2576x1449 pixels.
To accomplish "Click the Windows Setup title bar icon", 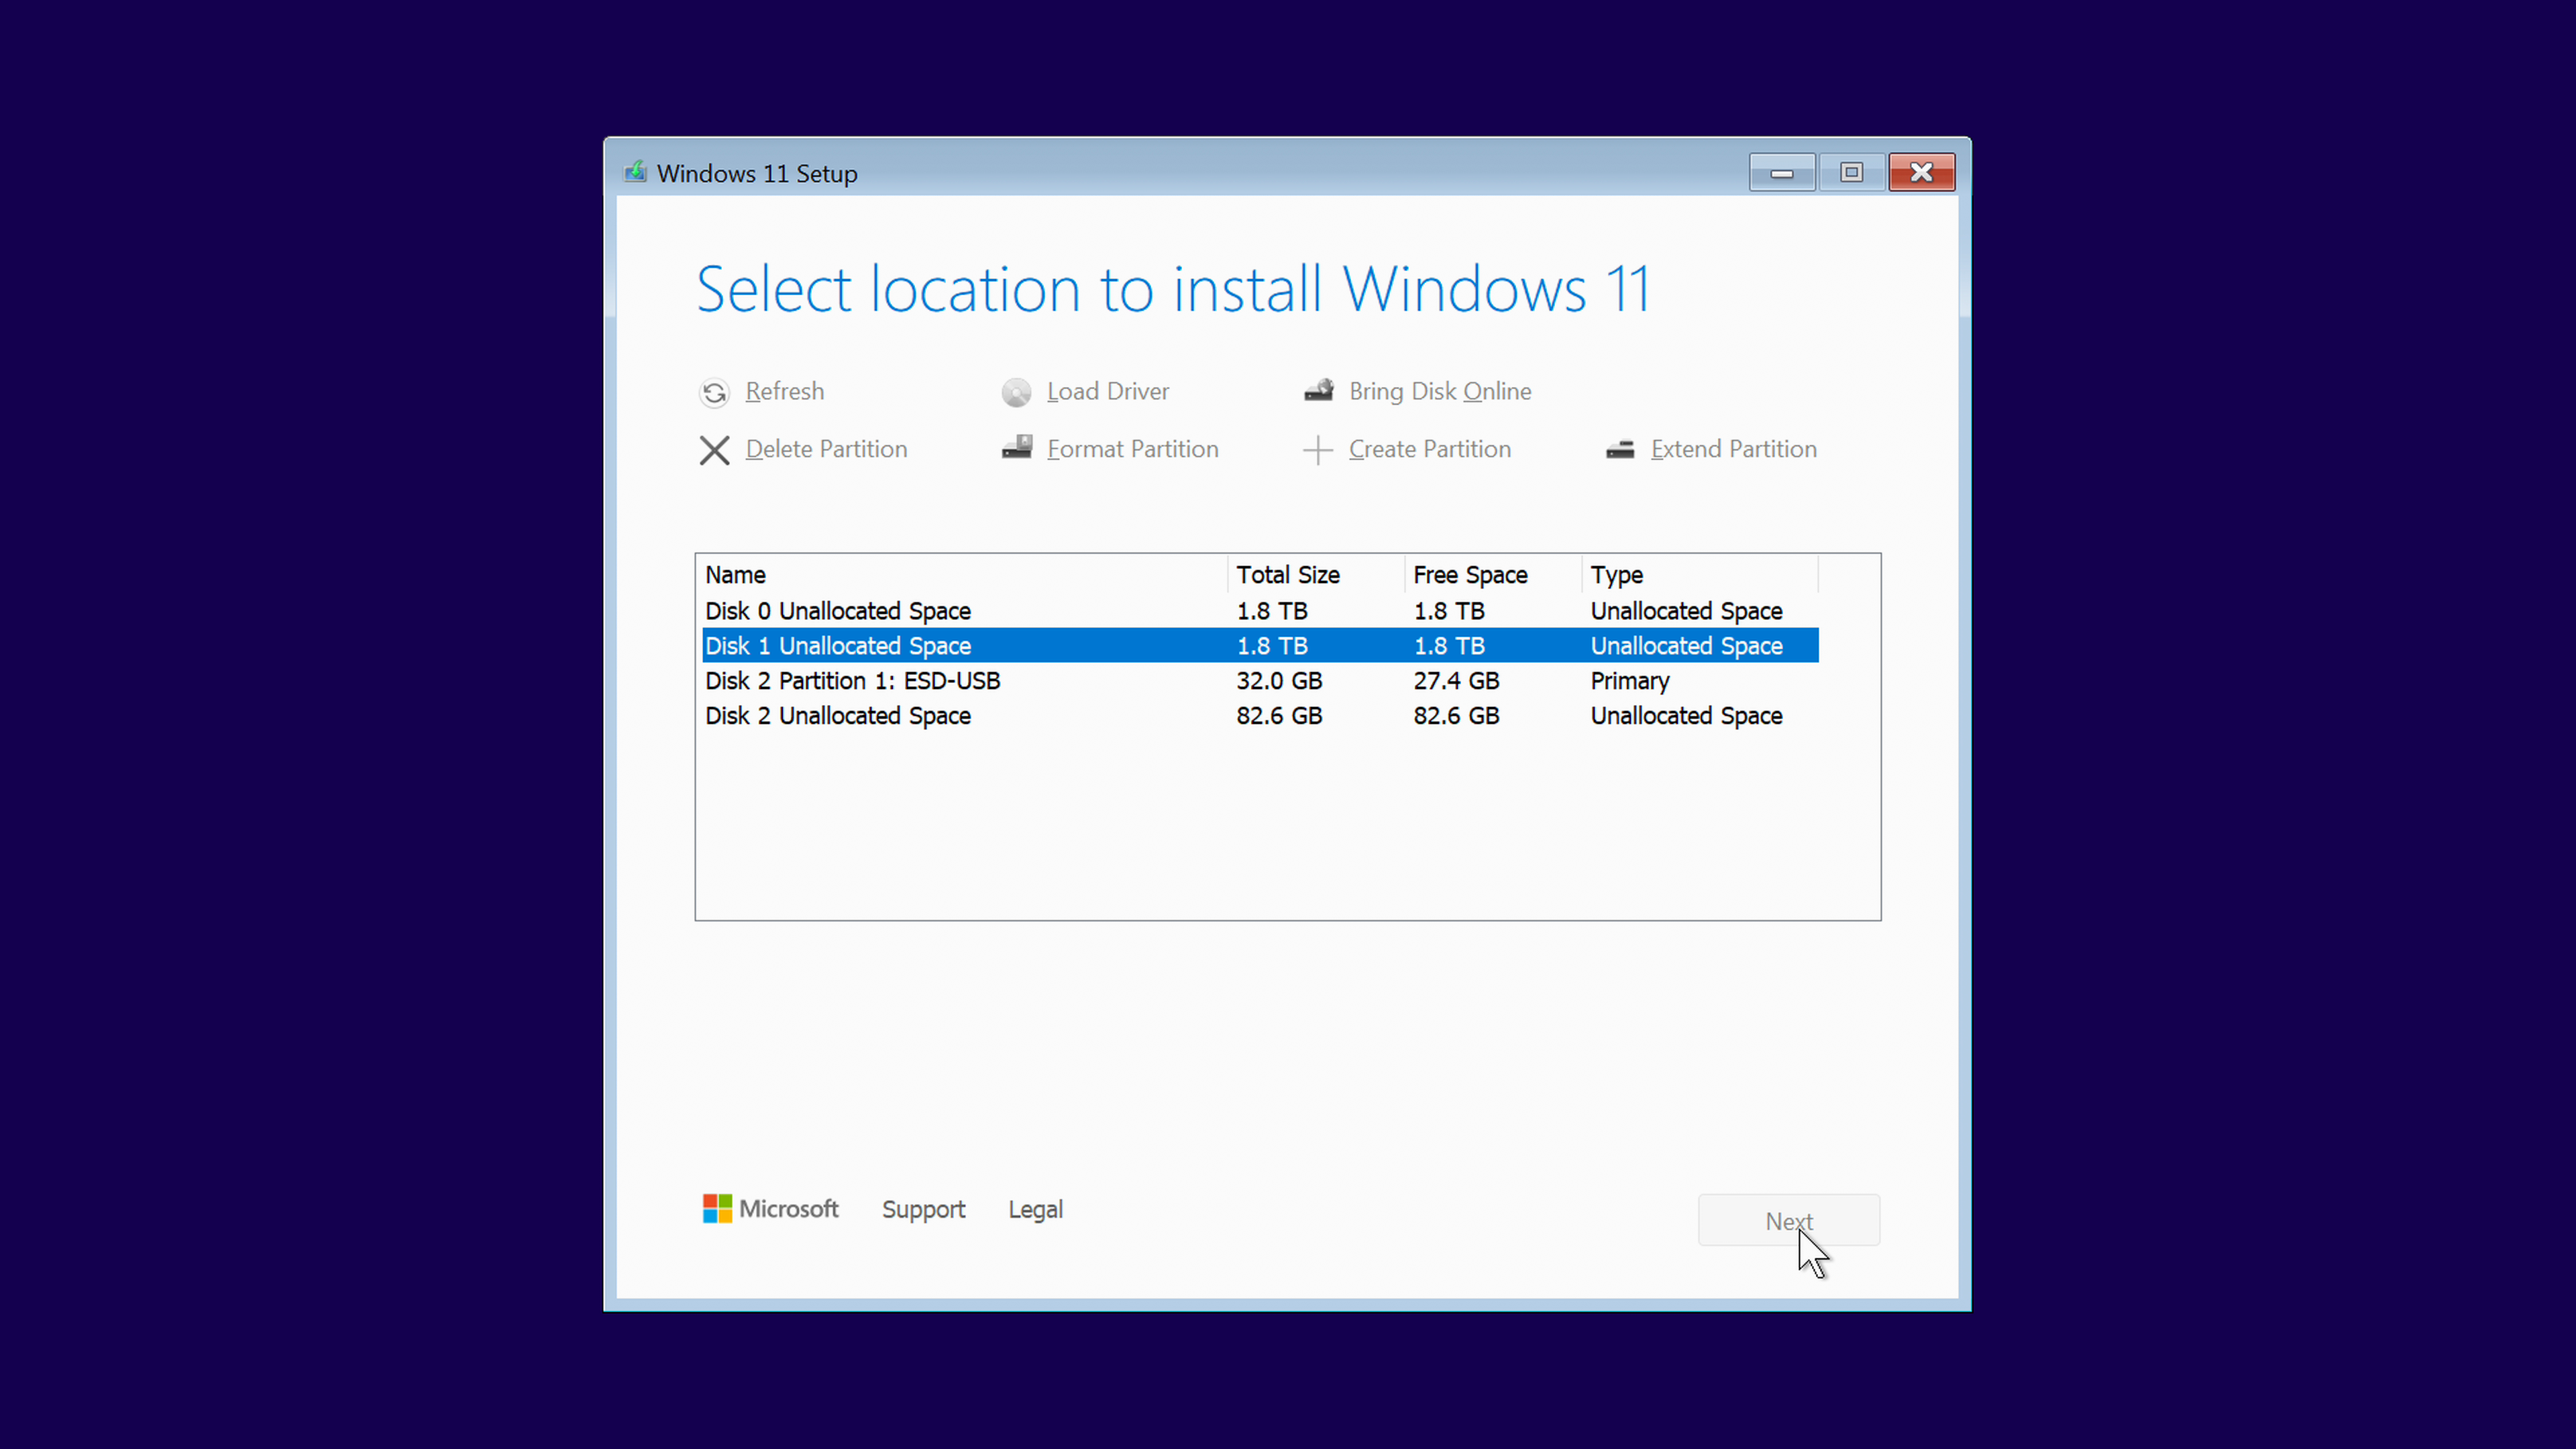I will pos(635,172).
